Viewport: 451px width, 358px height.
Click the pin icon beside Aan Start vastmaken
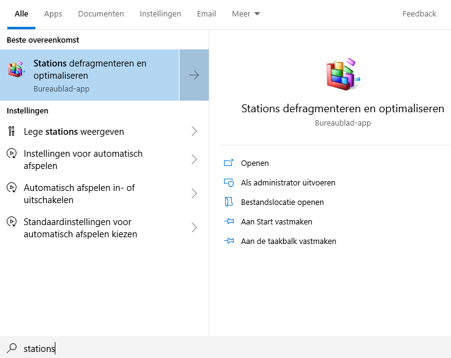229,221
